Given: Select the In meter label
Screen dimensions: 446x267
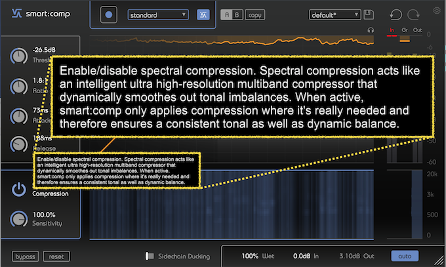Looking at the screenshot, I should [x=392, y=30].
